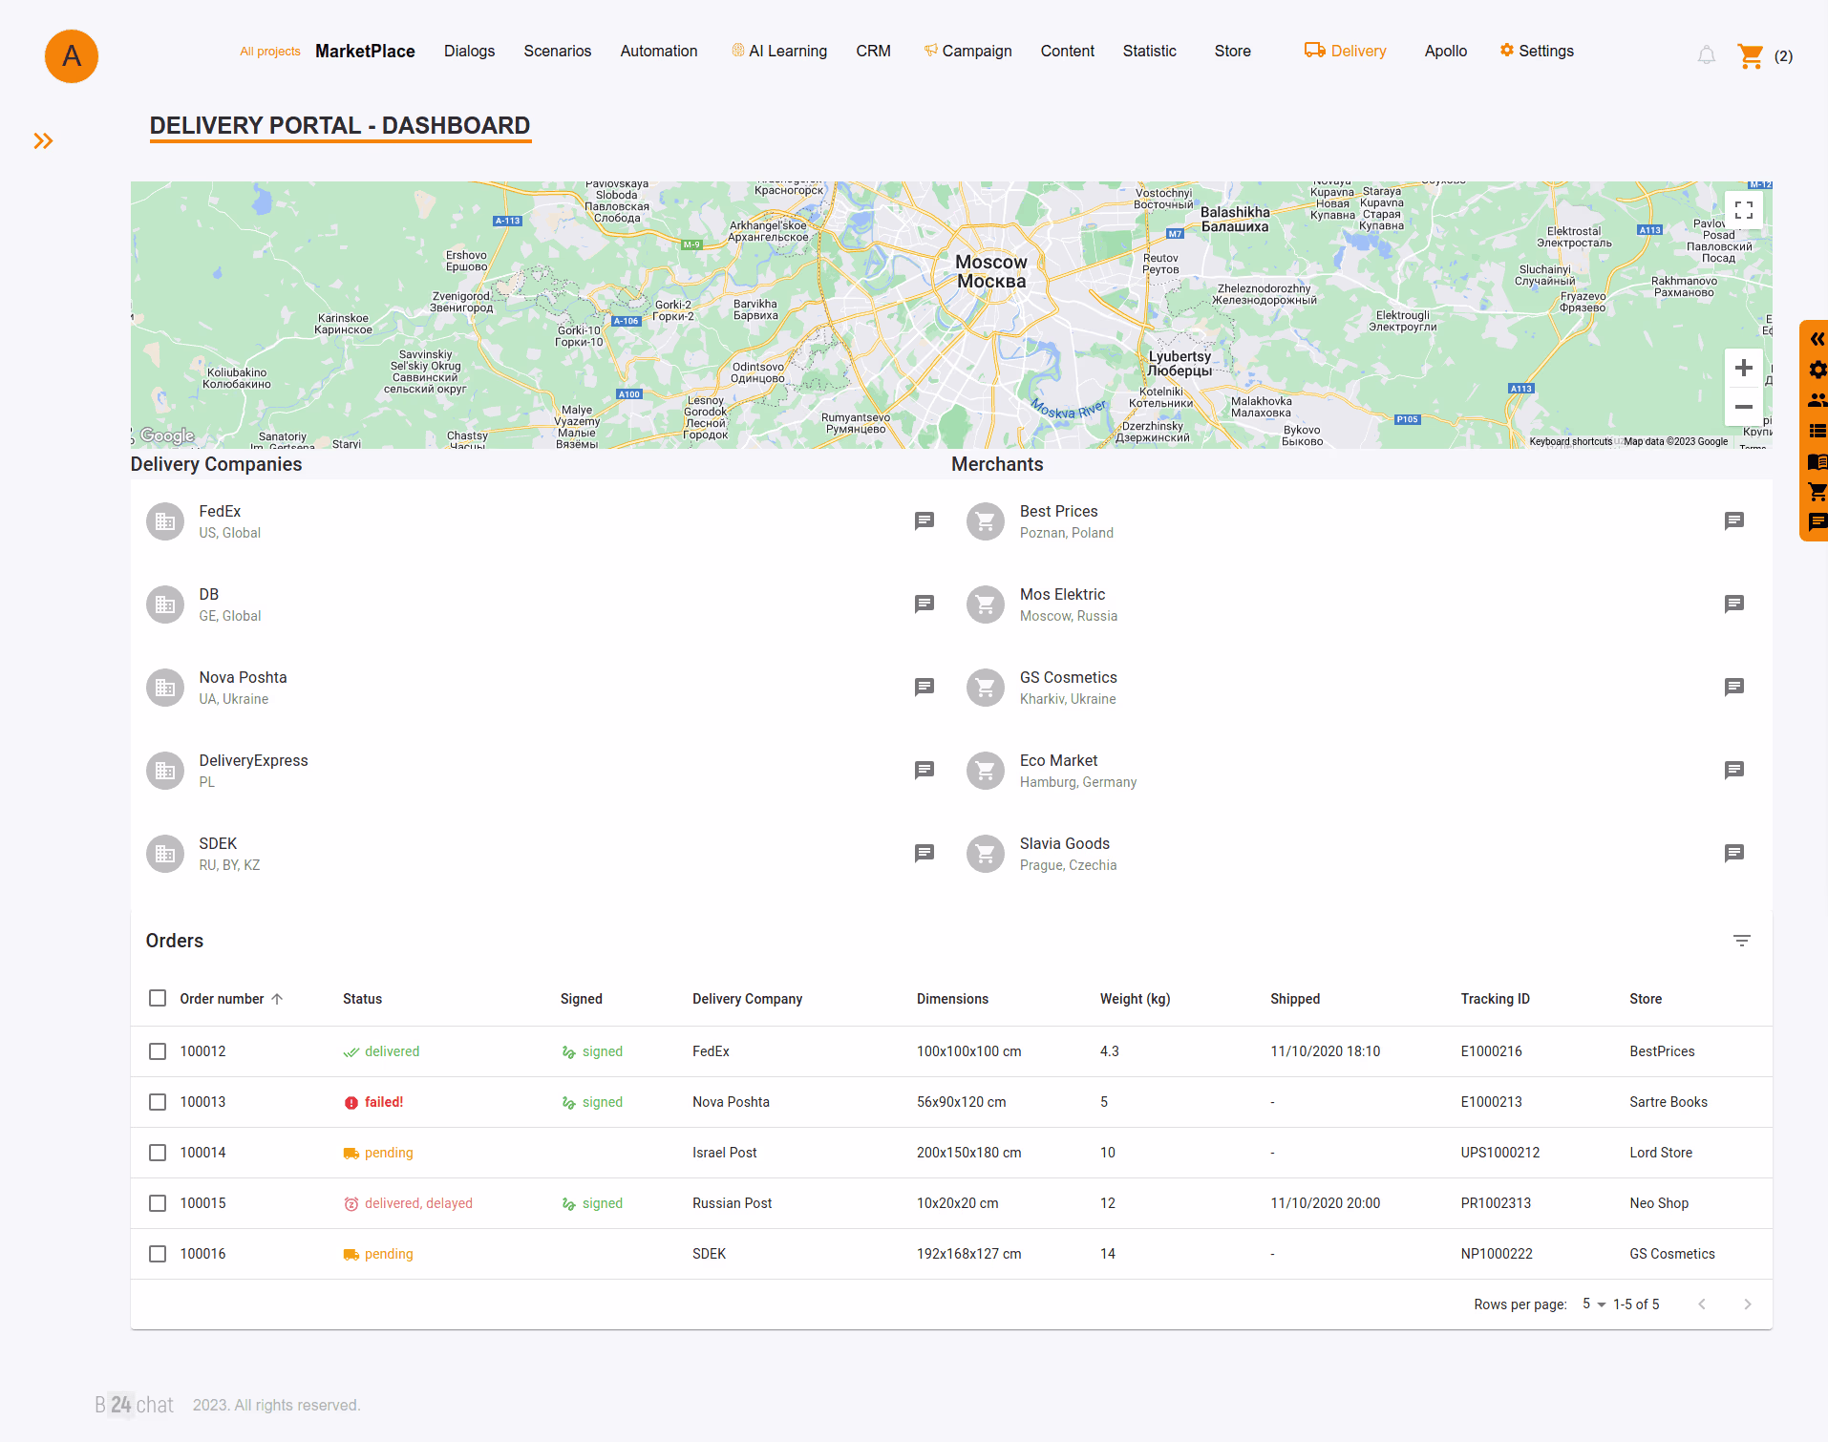Open chat with DeliveryExpress
The image size is (1828, 1442).
coord(924,770)
